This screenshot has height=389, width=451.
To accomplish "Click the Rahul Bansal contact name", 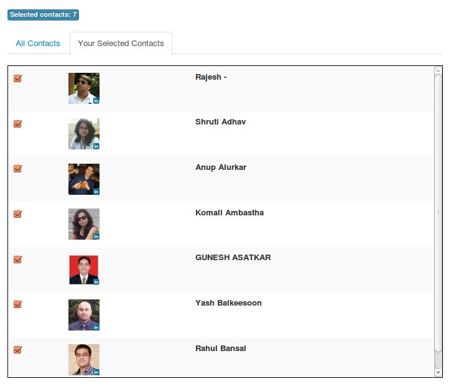I will tap(221, 349).
